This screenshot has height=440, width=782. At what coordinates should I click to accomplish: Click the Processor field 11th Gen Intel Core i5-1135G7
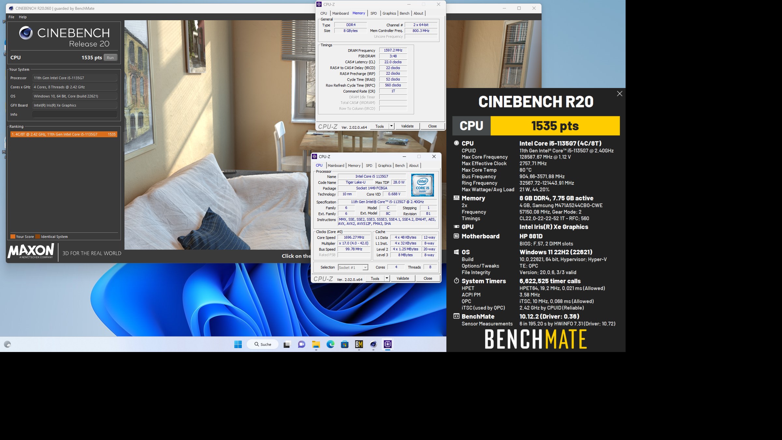pyautogui.click(x=75, y=78)
